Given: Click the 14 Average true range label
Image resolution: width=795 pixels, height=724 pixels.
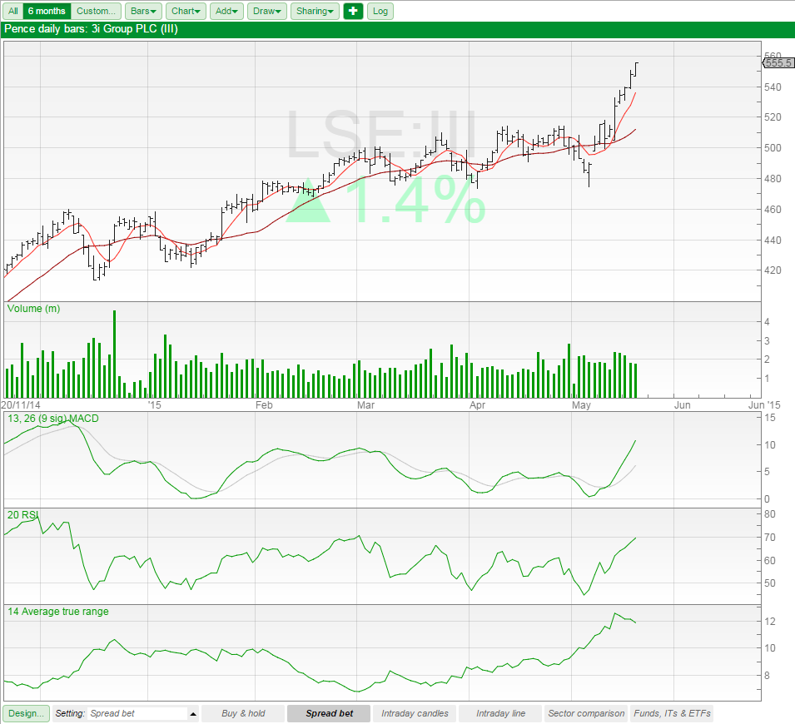Looking at the screenshot, I should pos(57,612).
